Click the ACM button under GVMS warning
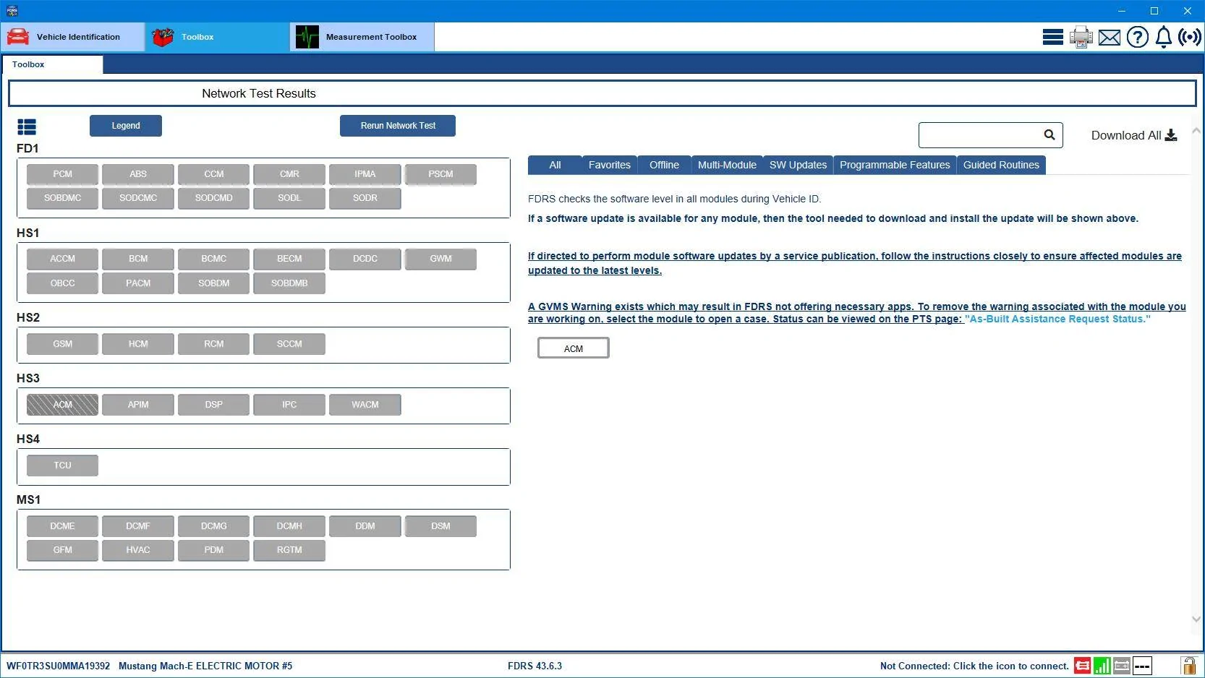Viewport: 1205px width, 678px height. click(x=574, y=348)
